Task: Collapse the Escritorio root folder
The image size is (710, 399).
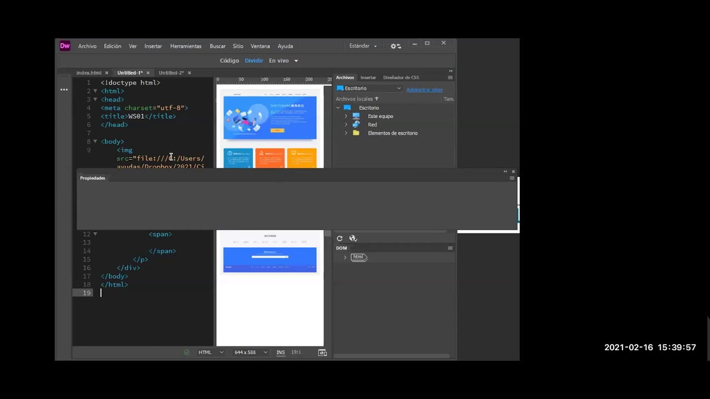Action: coord(338,108)
